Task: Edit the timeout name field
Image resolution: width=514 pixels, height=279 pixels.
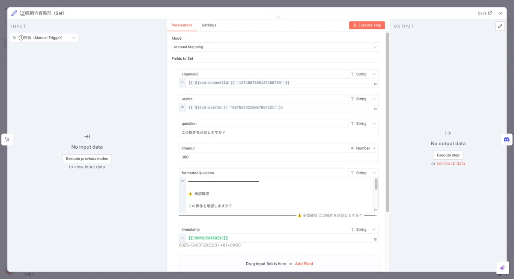Action: click(263, 148)
